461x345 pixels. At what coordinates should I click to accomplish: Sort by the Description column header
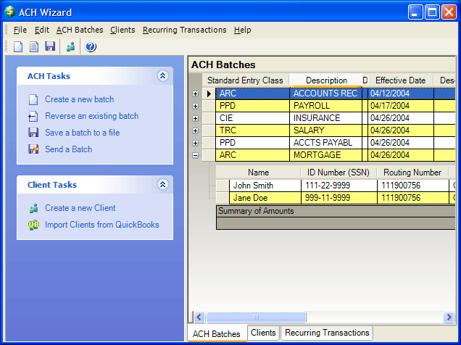tap(326, 80)
